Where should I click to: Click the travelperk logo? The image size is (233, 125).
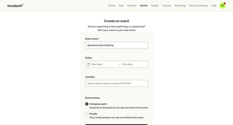[15, 5]
